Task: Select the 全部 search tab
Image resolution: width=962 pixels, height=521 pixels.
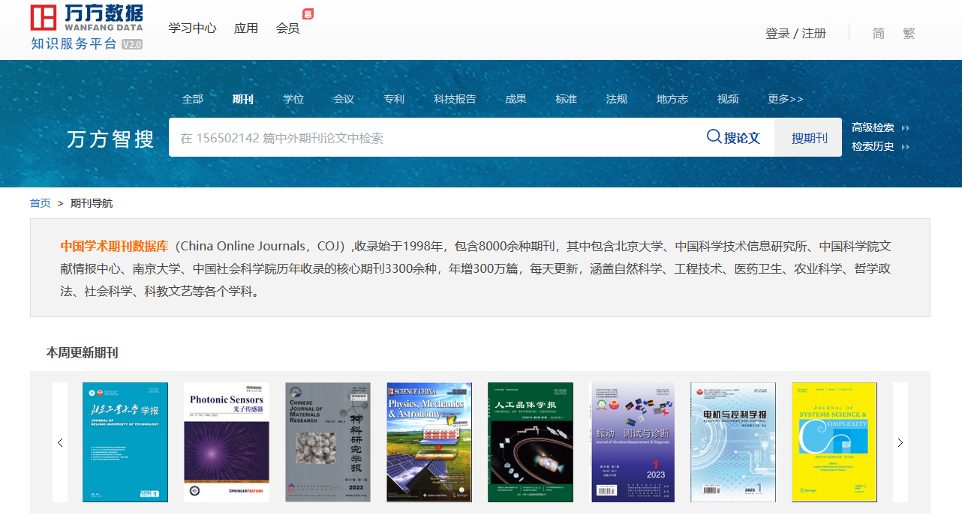Action: pyautogui.click(x=193, y=99)
